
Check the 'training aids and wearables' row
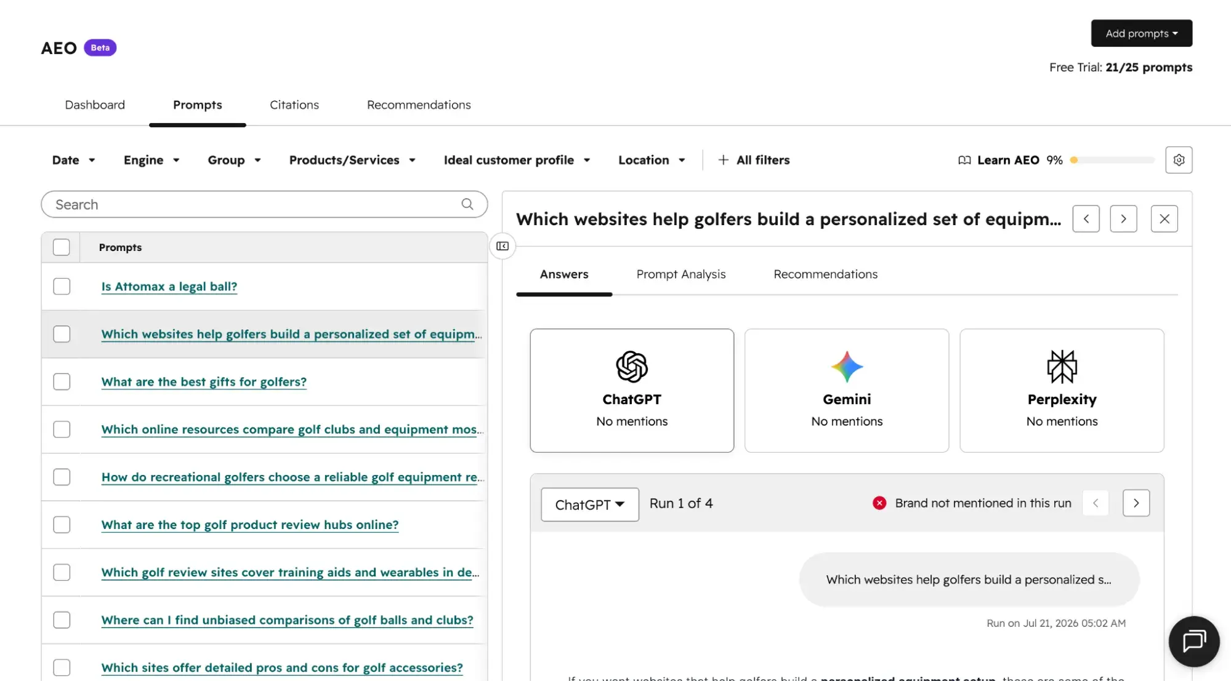point(62,573)
